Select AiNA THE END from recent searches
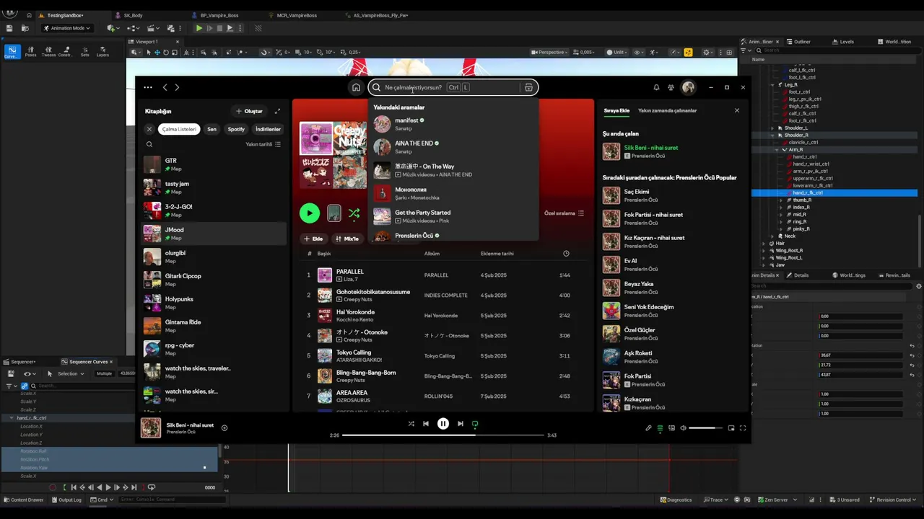The image size is (924, 519). click(453, 147)
